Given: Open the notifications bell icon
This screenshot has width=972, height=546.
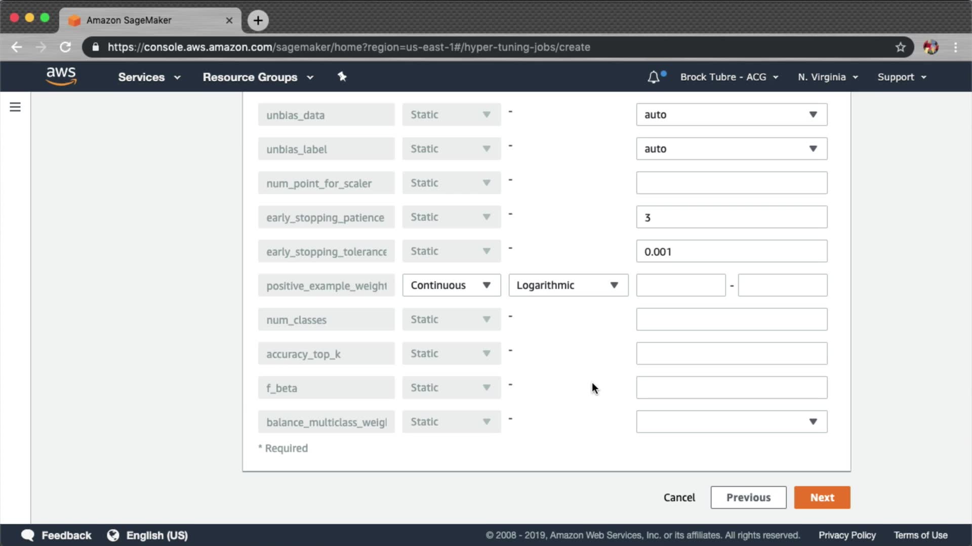Looking at the screenshot, I should pyautogui.click(x=654, y=77).
